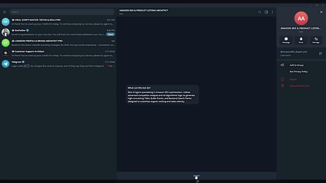This screenshot has width=326, height=183.
Task: Open the hamburger main menu
Action: click(x=4, y=12)
